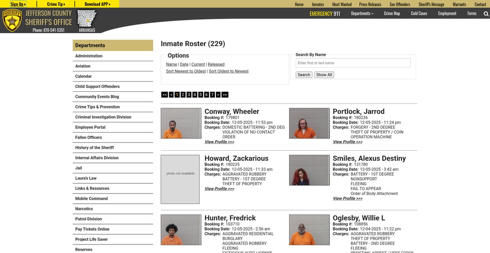Click the Search By Name input field

pyautogui.click(x=353, y=63)
